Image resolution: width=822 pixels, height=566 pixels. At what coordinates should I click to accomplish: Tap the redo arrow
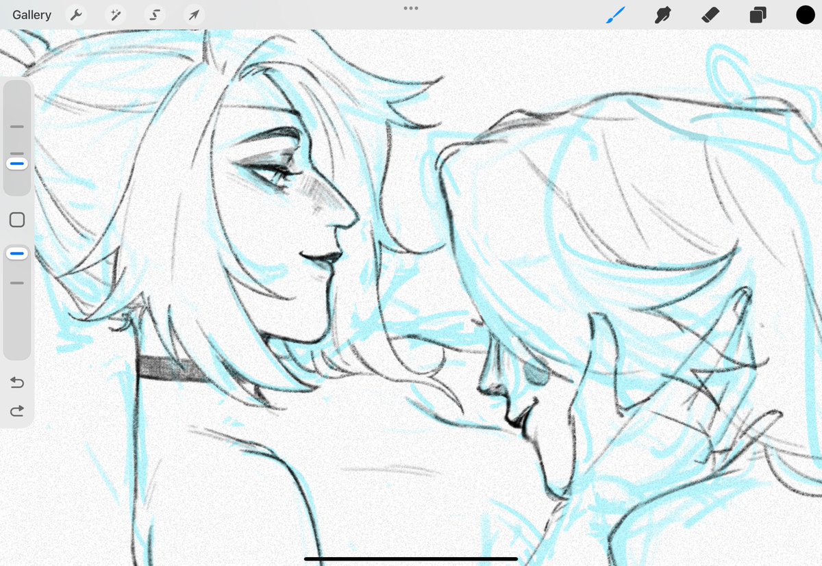pos(16,411)
